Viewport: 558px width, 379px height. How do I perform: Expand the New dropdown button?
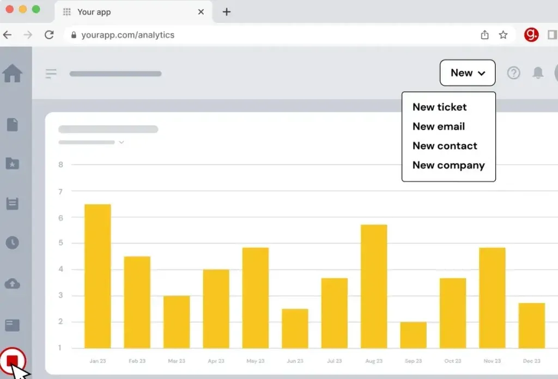click(x=468, y=73)
